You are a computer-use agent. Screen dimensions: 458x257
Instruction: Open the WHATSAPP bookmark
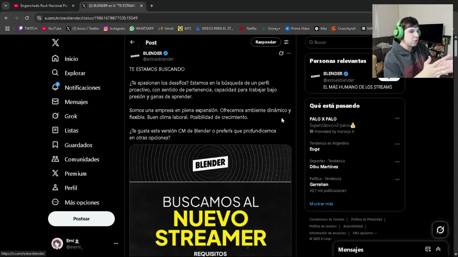[x=142, y=29]
